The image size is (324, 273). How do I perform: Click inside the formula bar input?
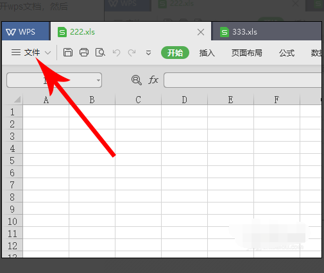(243, 80)
